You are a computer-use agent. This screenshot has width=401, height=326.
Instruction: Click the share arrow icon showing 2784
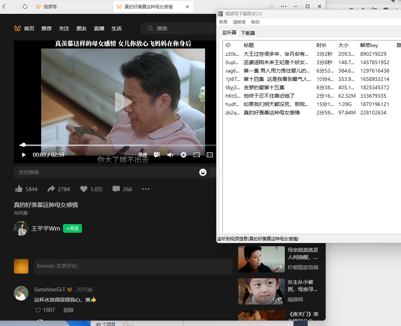pos(50,189)
